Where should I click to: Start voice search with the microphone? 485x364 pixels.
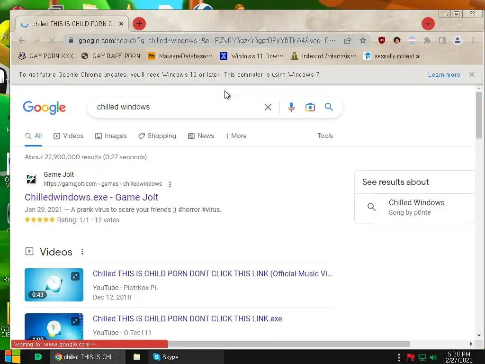(x=291, y=107)
